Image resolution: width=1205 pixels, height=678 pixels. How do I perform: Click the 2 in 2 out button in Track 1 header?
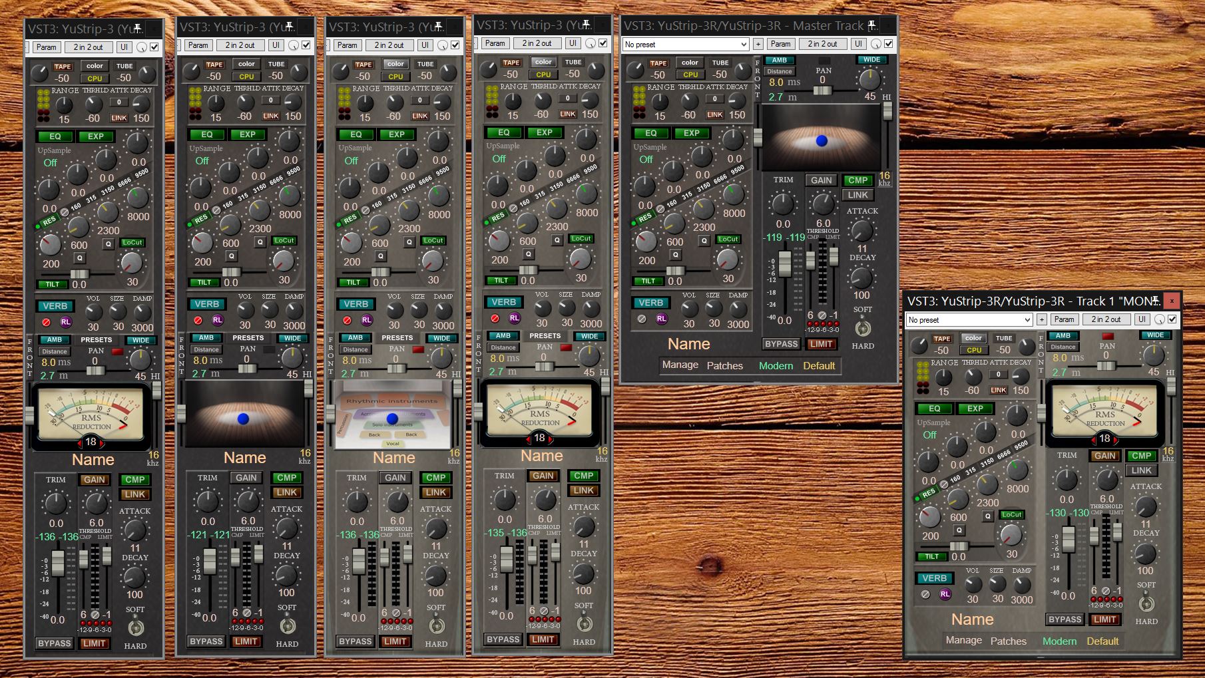click(x=1106, y=319)
